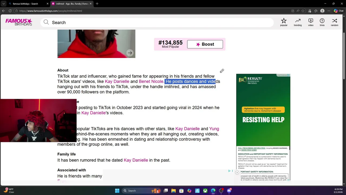Click the next-photo arrow on profile image
The image size is (346, 195).
(x=130, y=53)
